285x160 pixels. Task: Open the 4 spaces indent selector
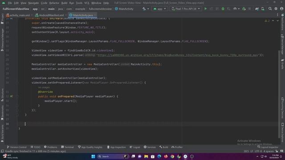[x=269, y=151]
